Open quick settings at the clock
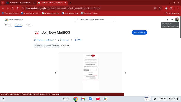 click(174, 99)
